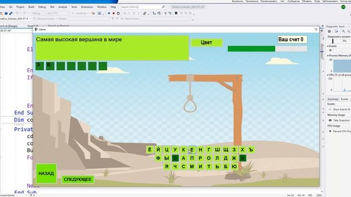The height and width of the screenshot is (197, 351).
Task: Collapse the Events section in Diagnostic Tools
Action: pyautogui.click(x=328, y=46)
